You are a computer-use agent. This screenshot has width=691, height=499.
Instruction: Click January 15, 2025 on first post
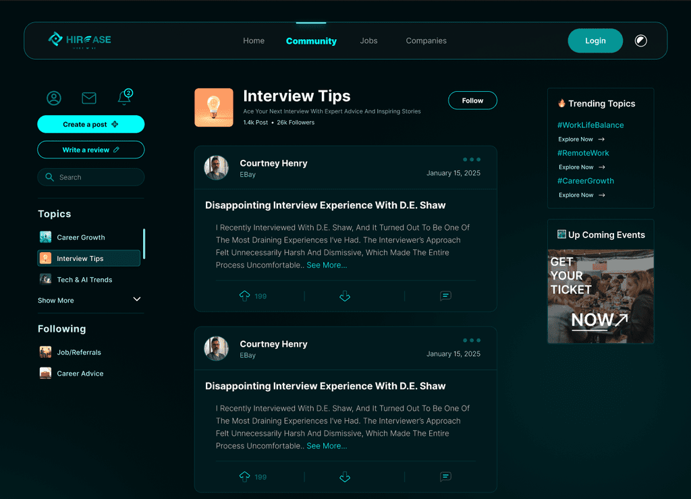click(453, 173)
